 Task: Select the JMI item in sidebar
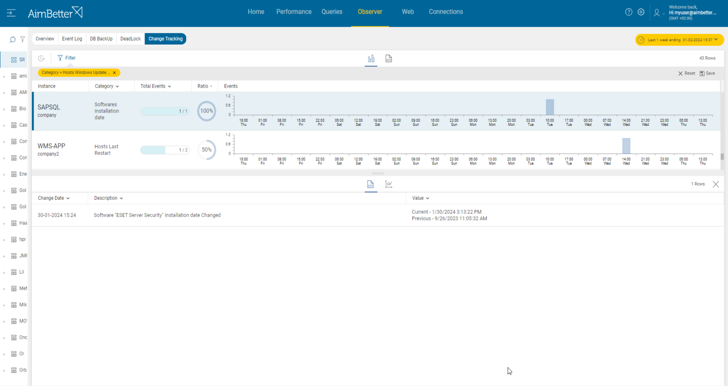coord(19,256)
